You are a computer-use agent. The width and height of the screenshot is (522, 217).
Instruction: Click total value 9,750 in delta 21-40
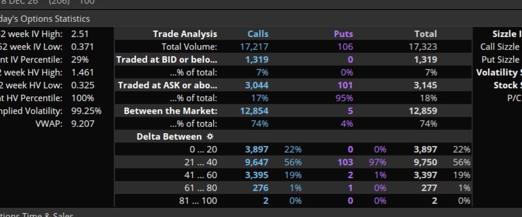425,162
